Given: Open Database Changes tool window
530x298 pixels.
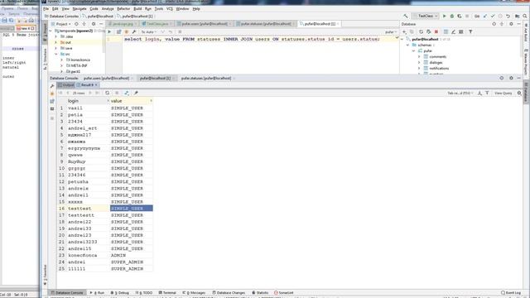Looking at the screenshot, I should coord(229,292).
